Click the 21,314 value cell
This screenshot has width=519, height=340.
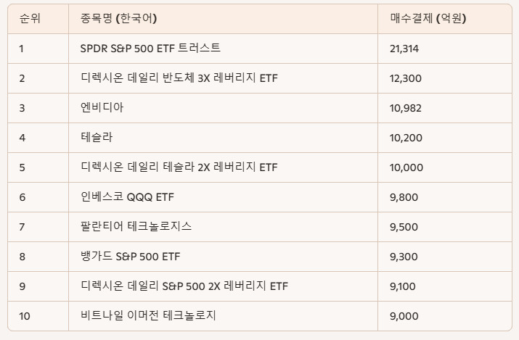(x=445, y=49)
